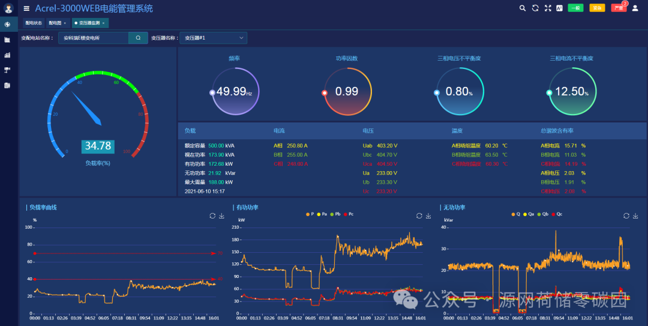The image size is (648, 326).
Task: Open the 变压器#1 transformer dropdown
Action: (214, 38)
